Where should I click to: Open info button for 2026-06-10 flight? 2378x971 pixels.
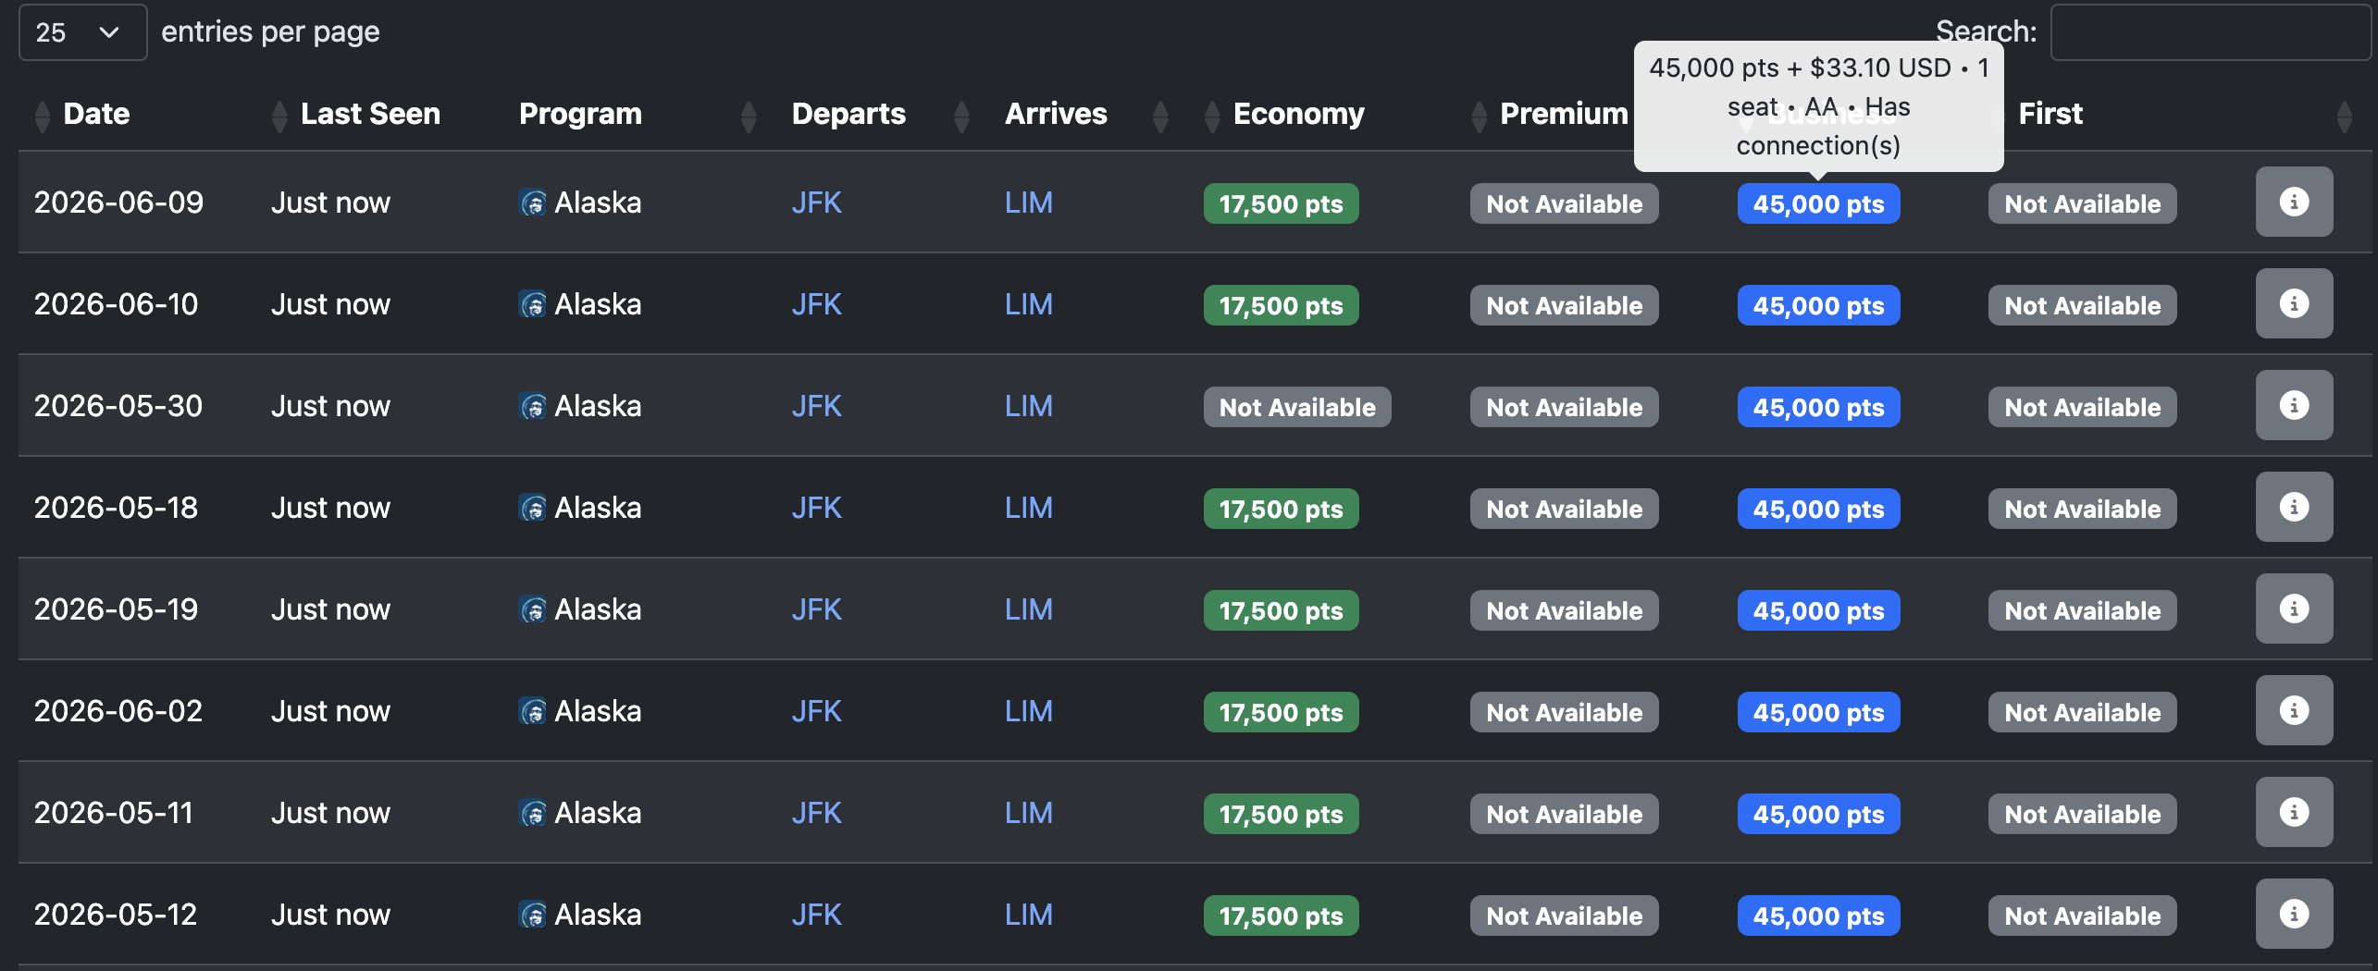point(2293,303)
